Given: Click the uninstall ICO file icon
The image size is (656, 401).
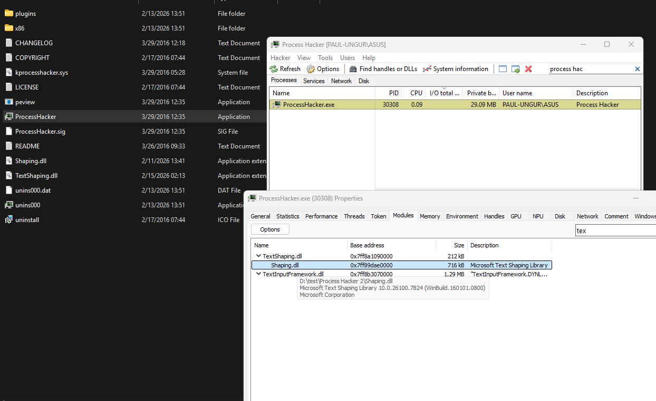Looking at the screenshot, I should point(8,220).
